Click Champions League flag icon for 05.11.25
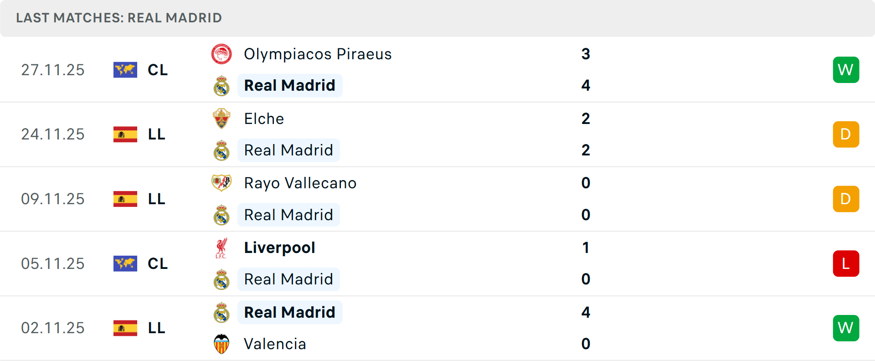This screenshot has height=361, width=875. (x=125, y=263)
